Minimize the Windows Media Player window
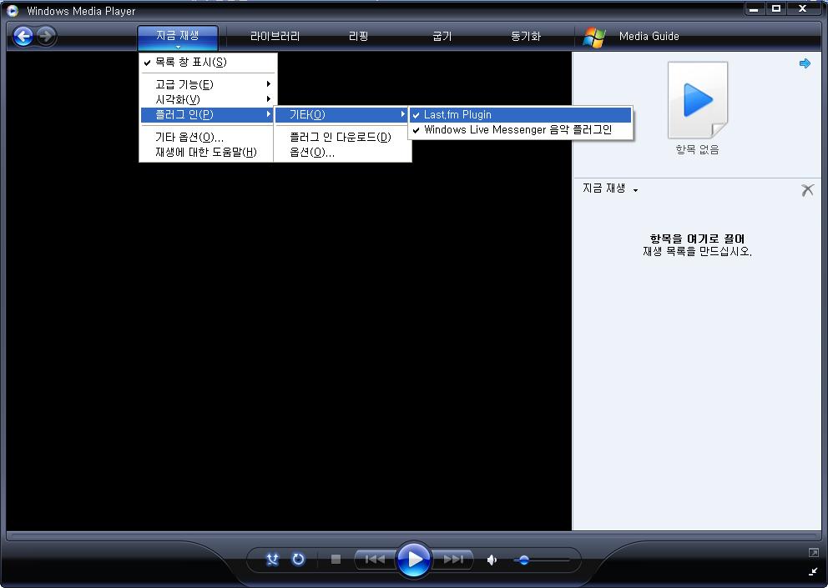This screenshot has height=588, width=828. 754,9
